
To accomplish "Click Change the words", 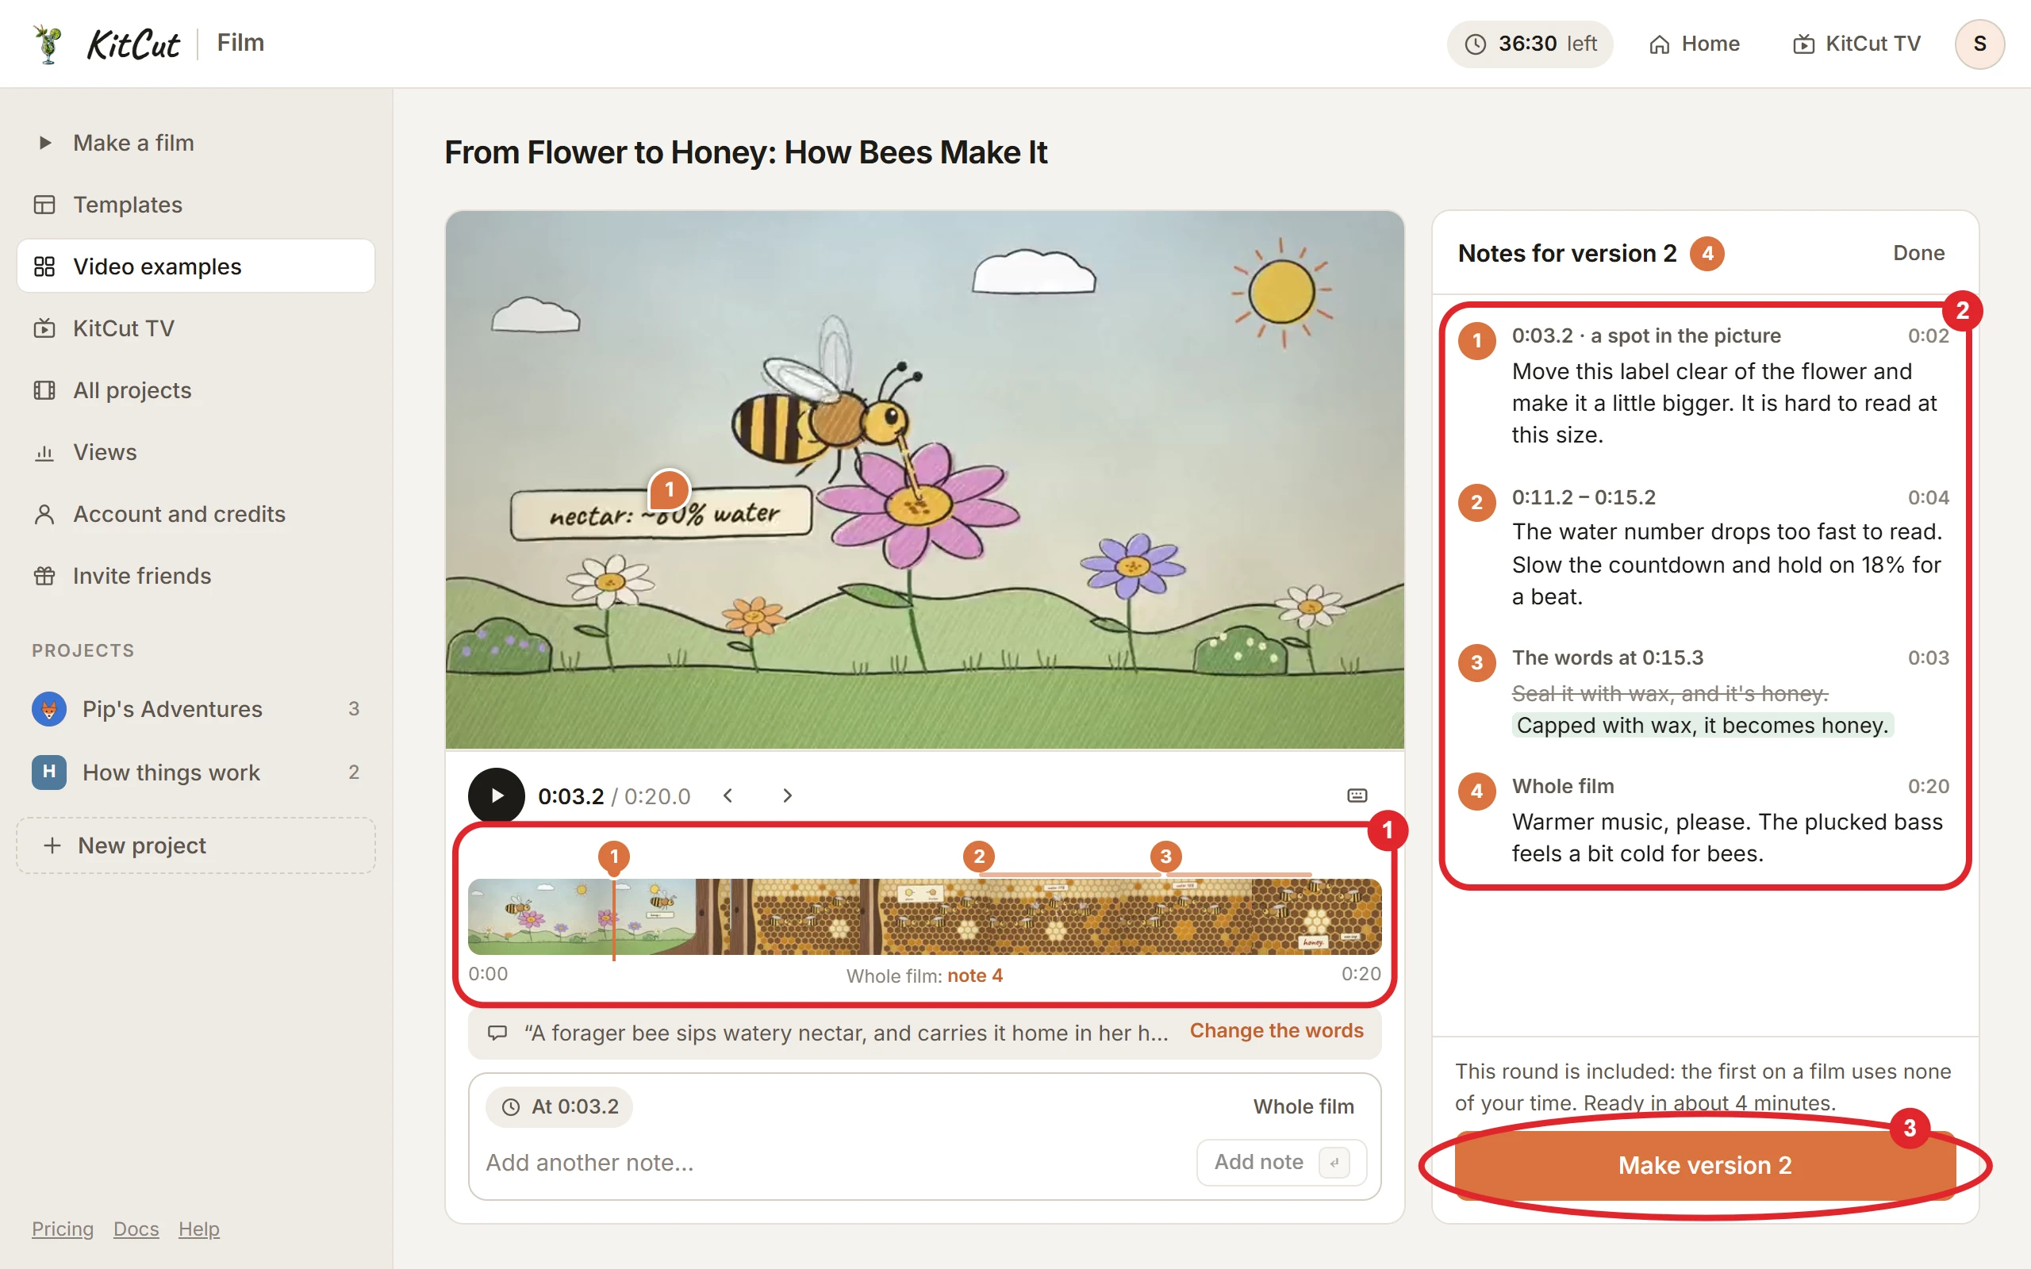I will click(x=1277, y=1030).
